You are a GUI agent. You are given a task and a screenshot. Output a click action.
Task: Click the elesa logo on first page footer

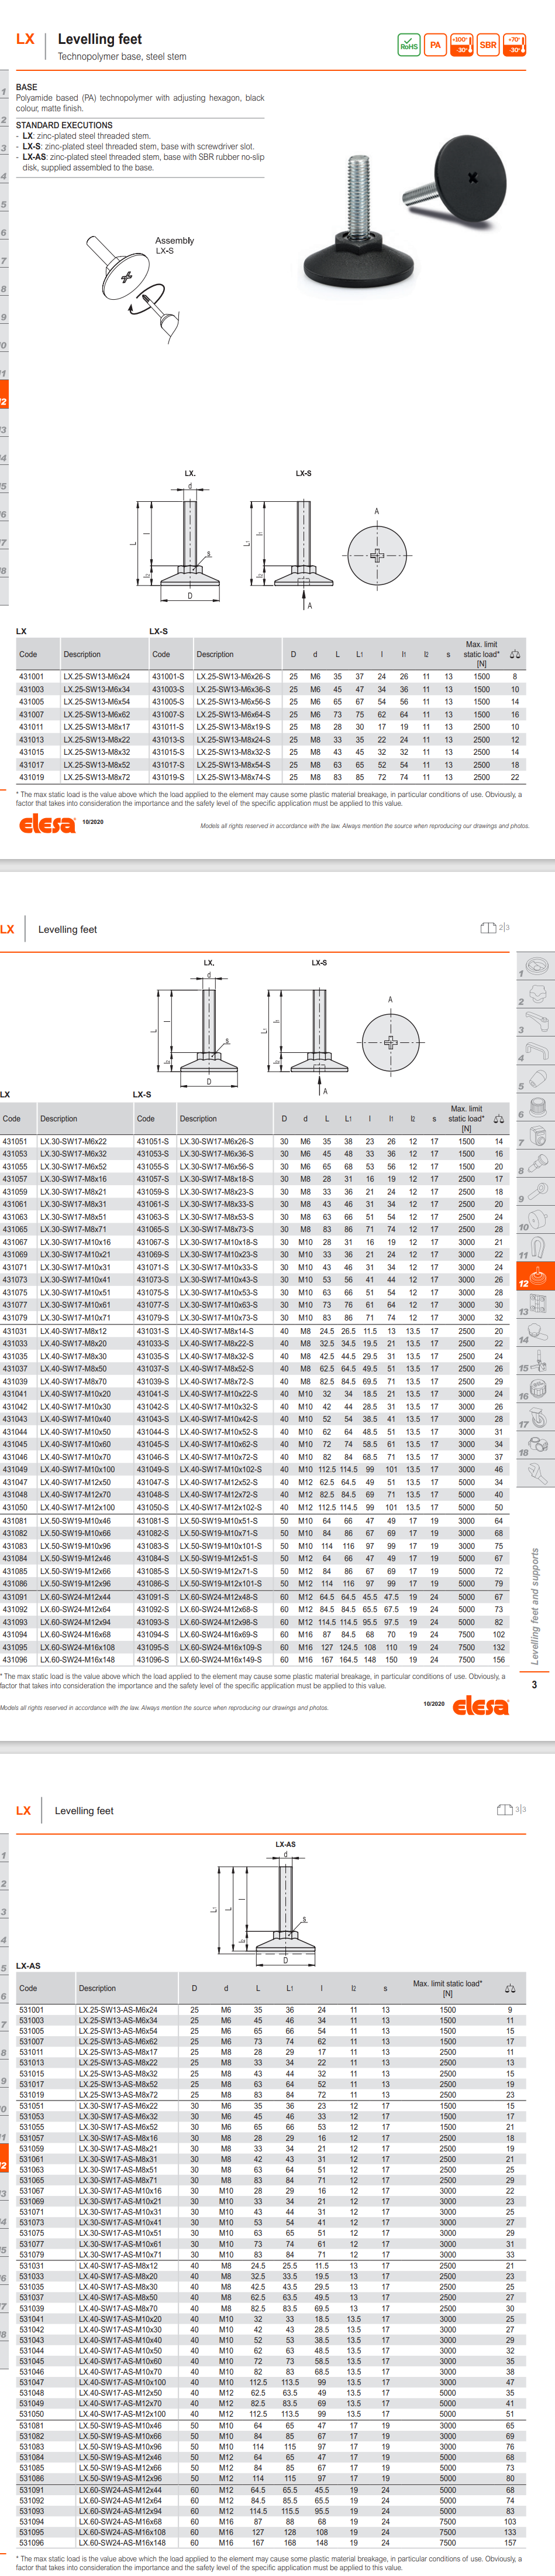[x=47, y=824]
